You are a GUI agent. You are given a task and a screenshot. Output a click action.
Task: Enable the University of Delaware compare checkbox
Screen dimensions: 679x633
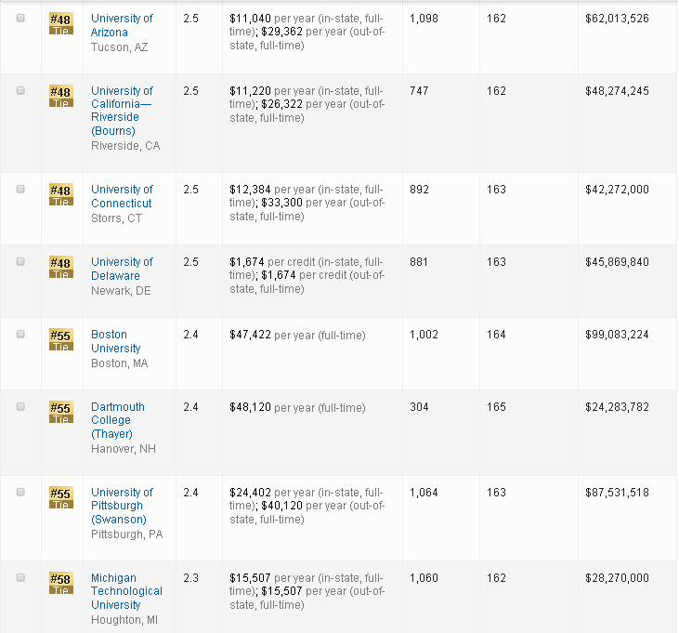click(21, 261)
